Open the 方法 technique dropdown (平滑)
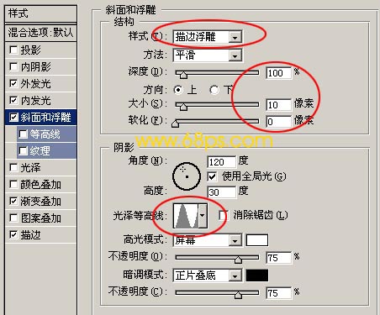Image resolution: width=380 pixels, height=315 pixels. 208,55
